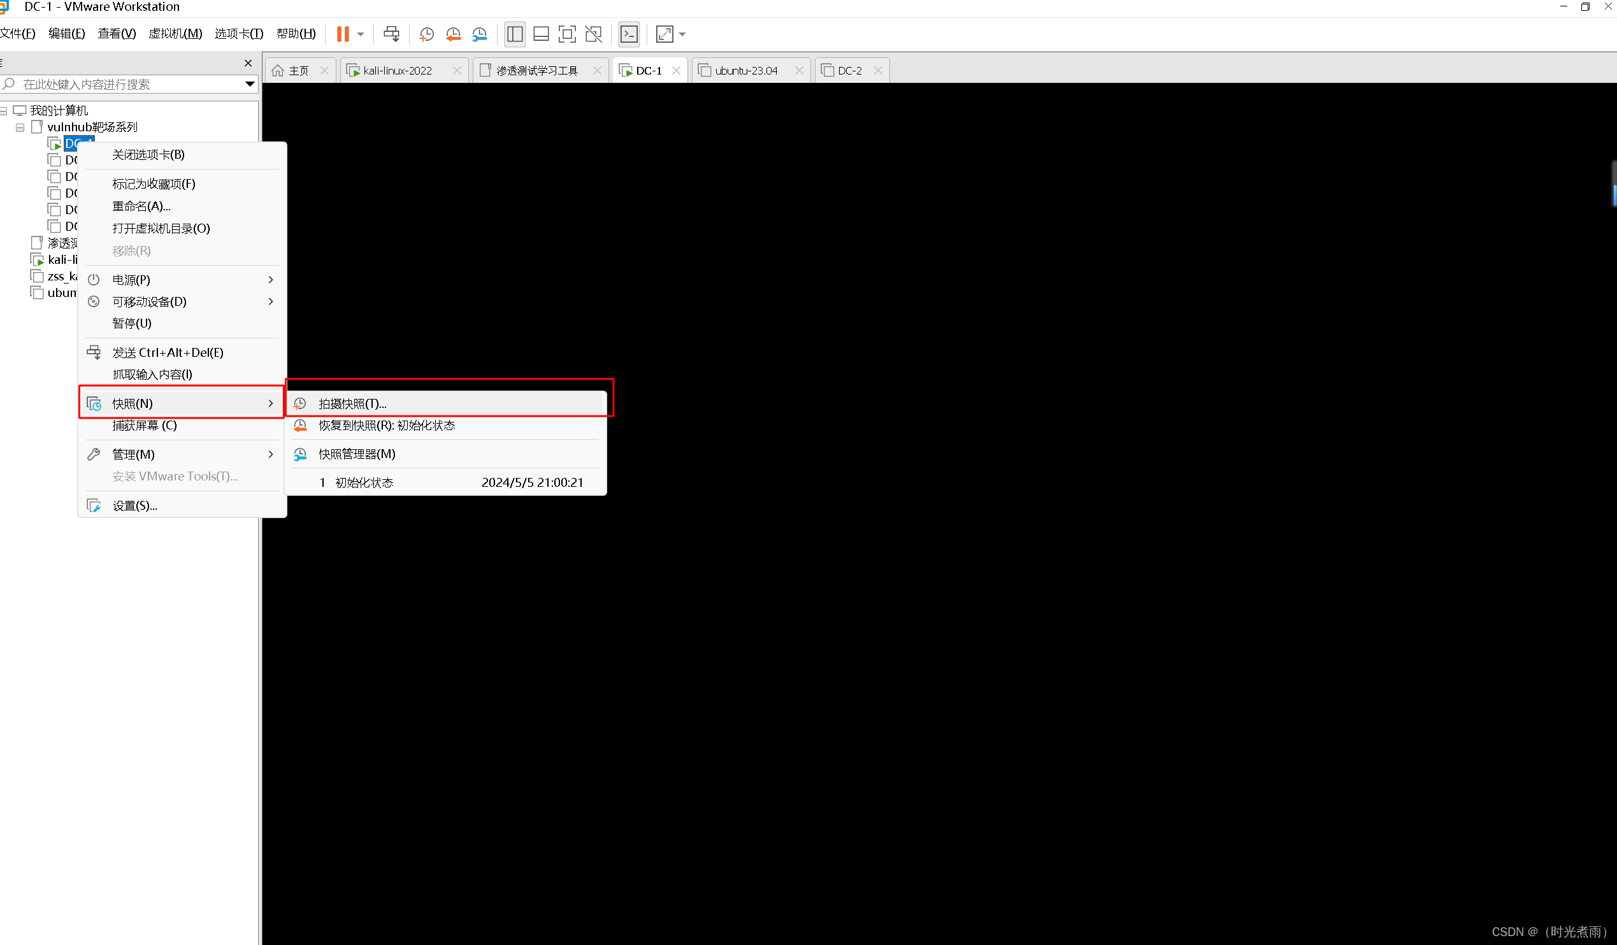
Task: Choose 发送 Ctrl+Alt+Del(E) in context menu
Action: pyautogui.click(x=182, y=352)
